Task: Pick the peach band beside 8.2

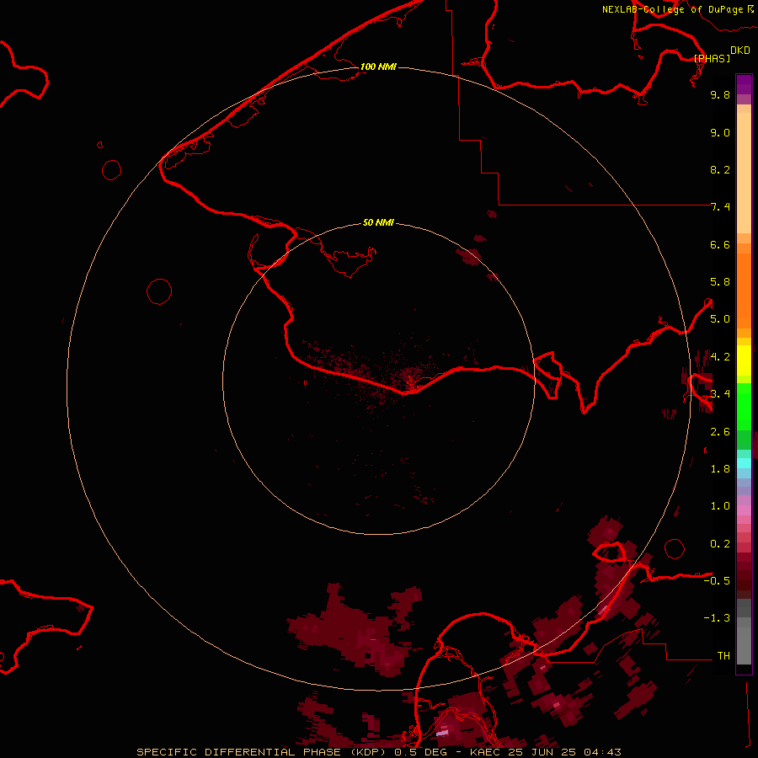Action: point(744,173)
